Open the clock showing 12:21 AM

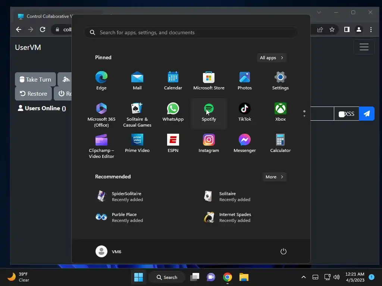(x=355, y=277)
